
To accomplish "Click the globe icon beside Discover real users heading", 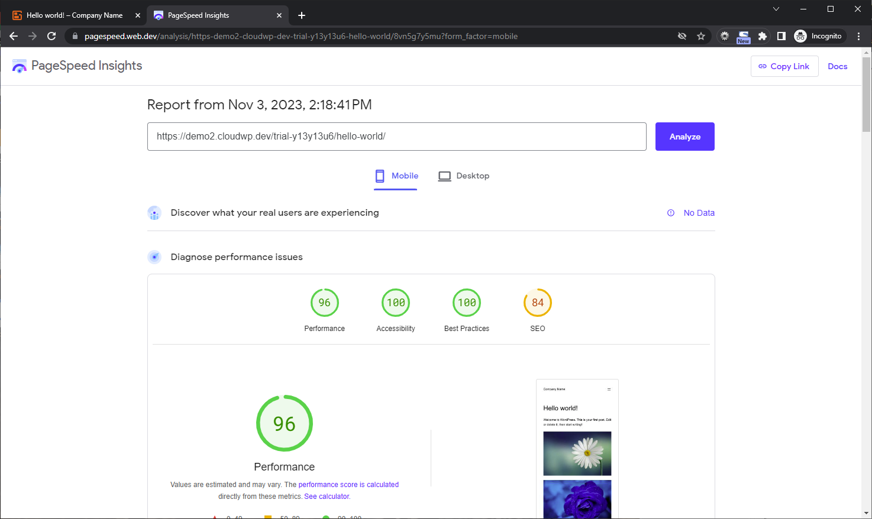I will (154, 213).
